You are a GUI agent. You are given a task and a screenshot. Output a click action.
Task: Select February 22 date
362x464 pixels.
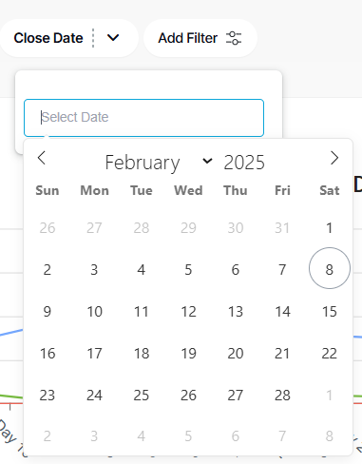330,353
